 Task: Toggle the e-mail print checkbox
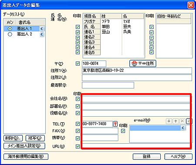click(x=123, y=131)
